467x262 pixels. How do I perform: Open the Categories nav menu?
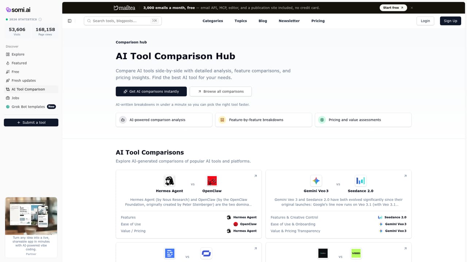(213, 21)
